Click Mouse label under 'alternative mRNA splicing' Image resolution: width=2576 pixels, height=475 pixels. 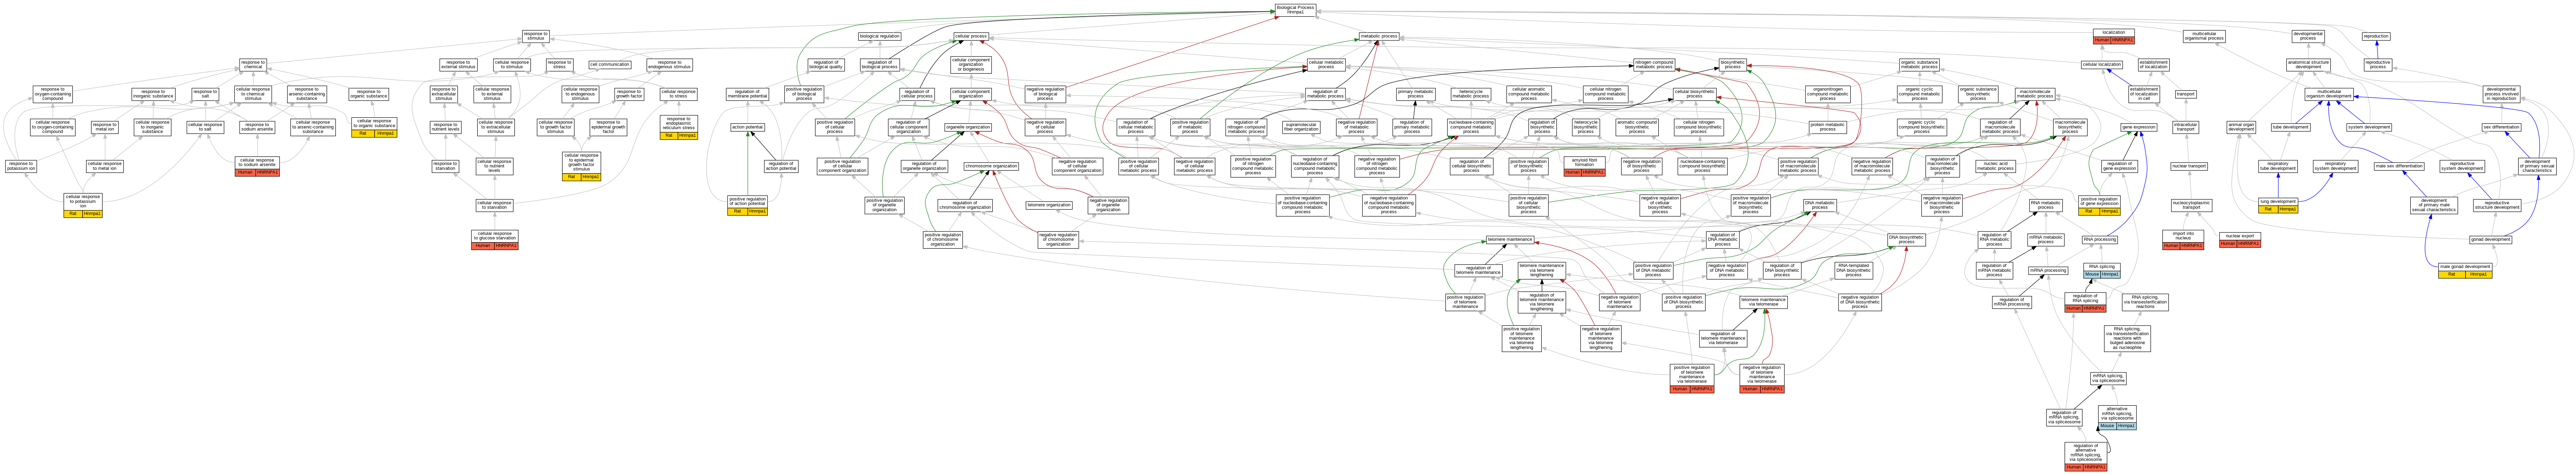[x=2107, y=426]
